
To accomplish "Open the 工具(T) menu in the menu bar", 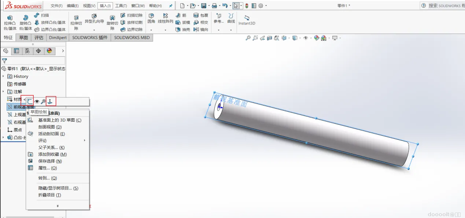I will [121, 6].
